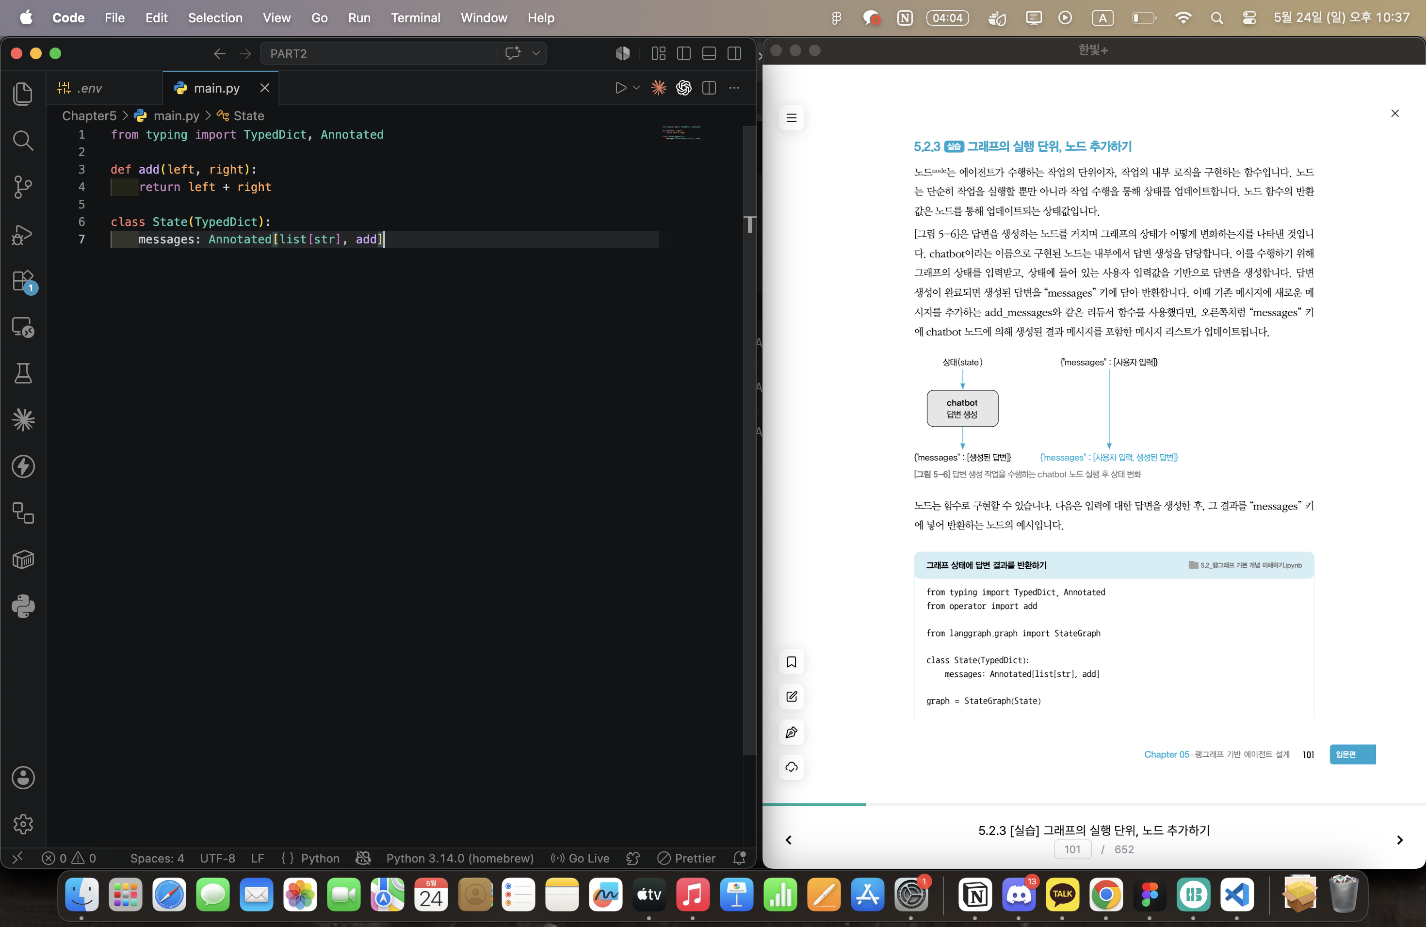Click the Claude Code icon in editor toolbar
The height and width of the screenshot is (927, 1426).
click(659, 88)
